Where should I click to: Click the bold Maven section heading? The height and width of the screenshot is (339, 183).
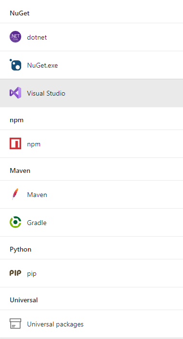20,170
